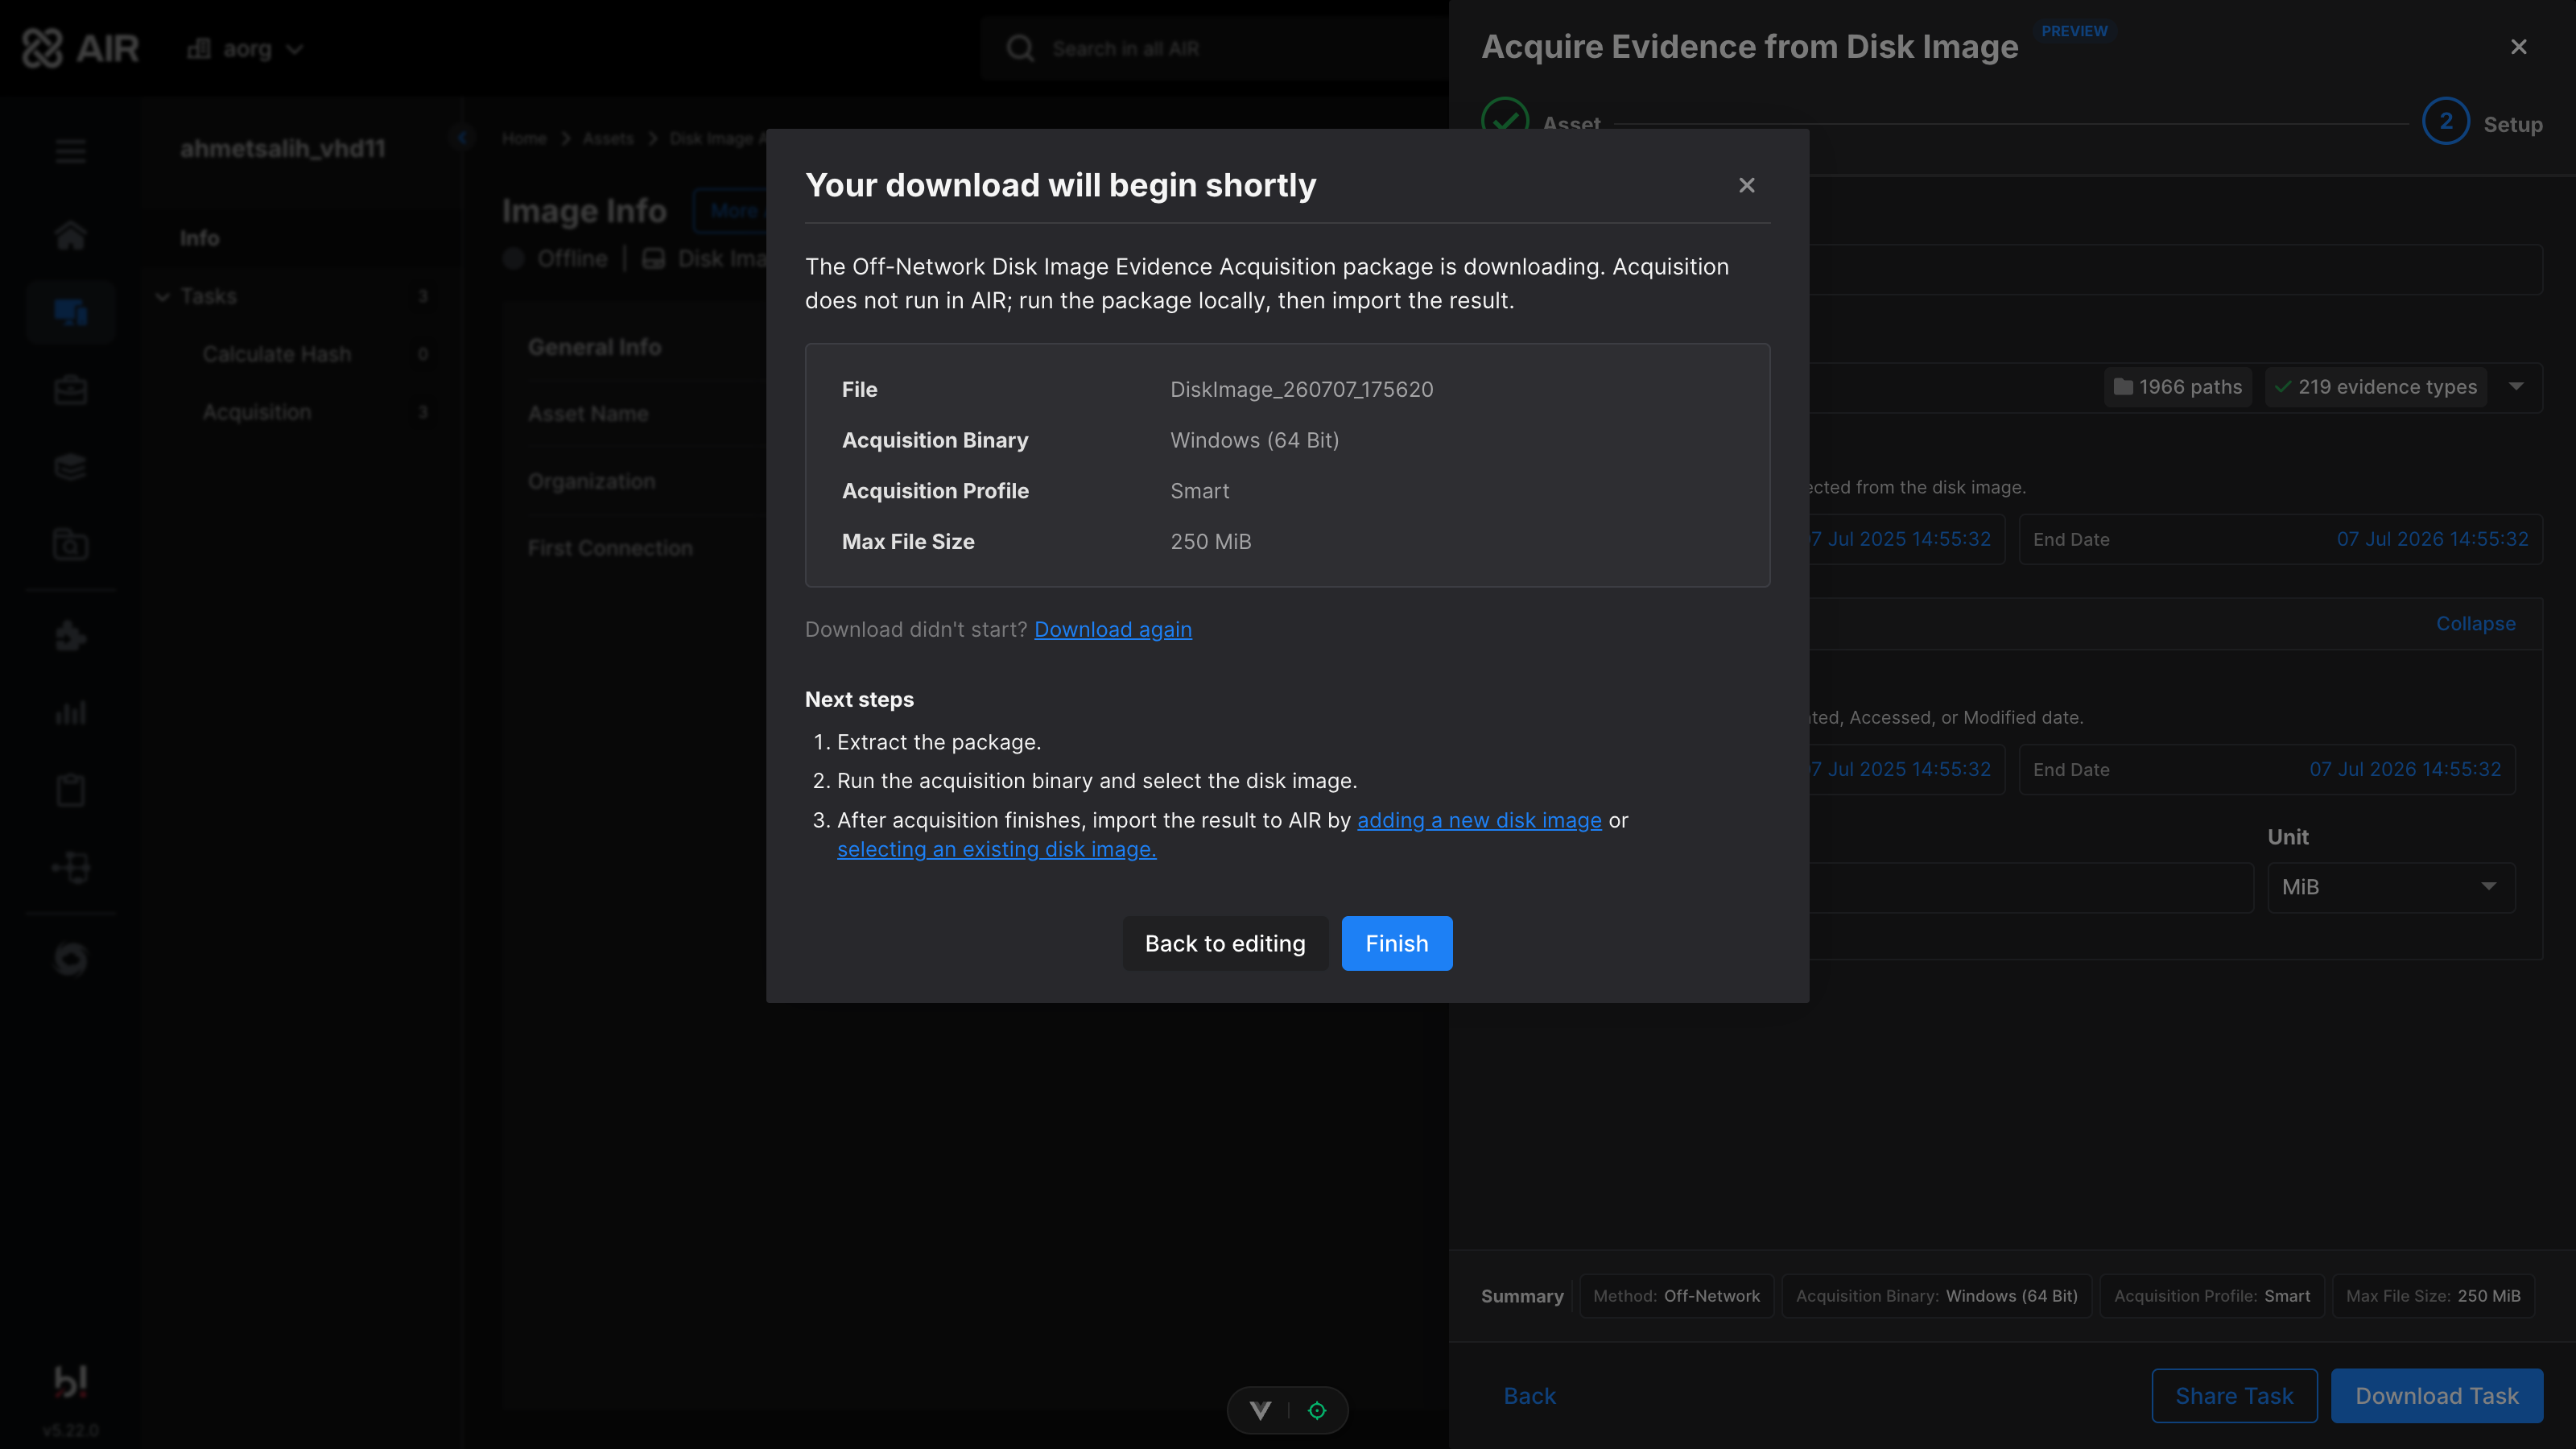This screenshot has width=2576, height=1449.
Task: Open selecting an existing disk image link
Action: coord(996,849)
